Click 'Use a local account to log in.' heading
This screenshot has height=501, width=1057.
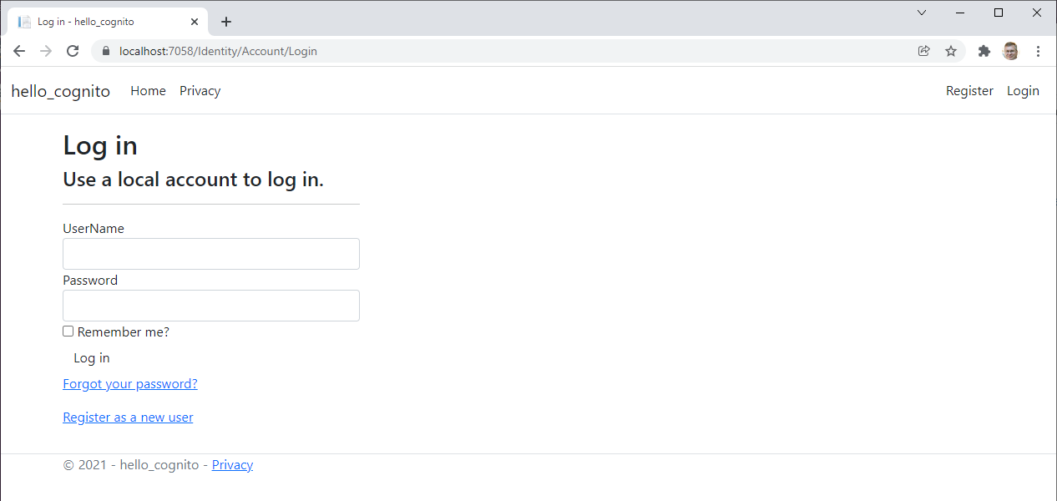(x=193, y=180)
